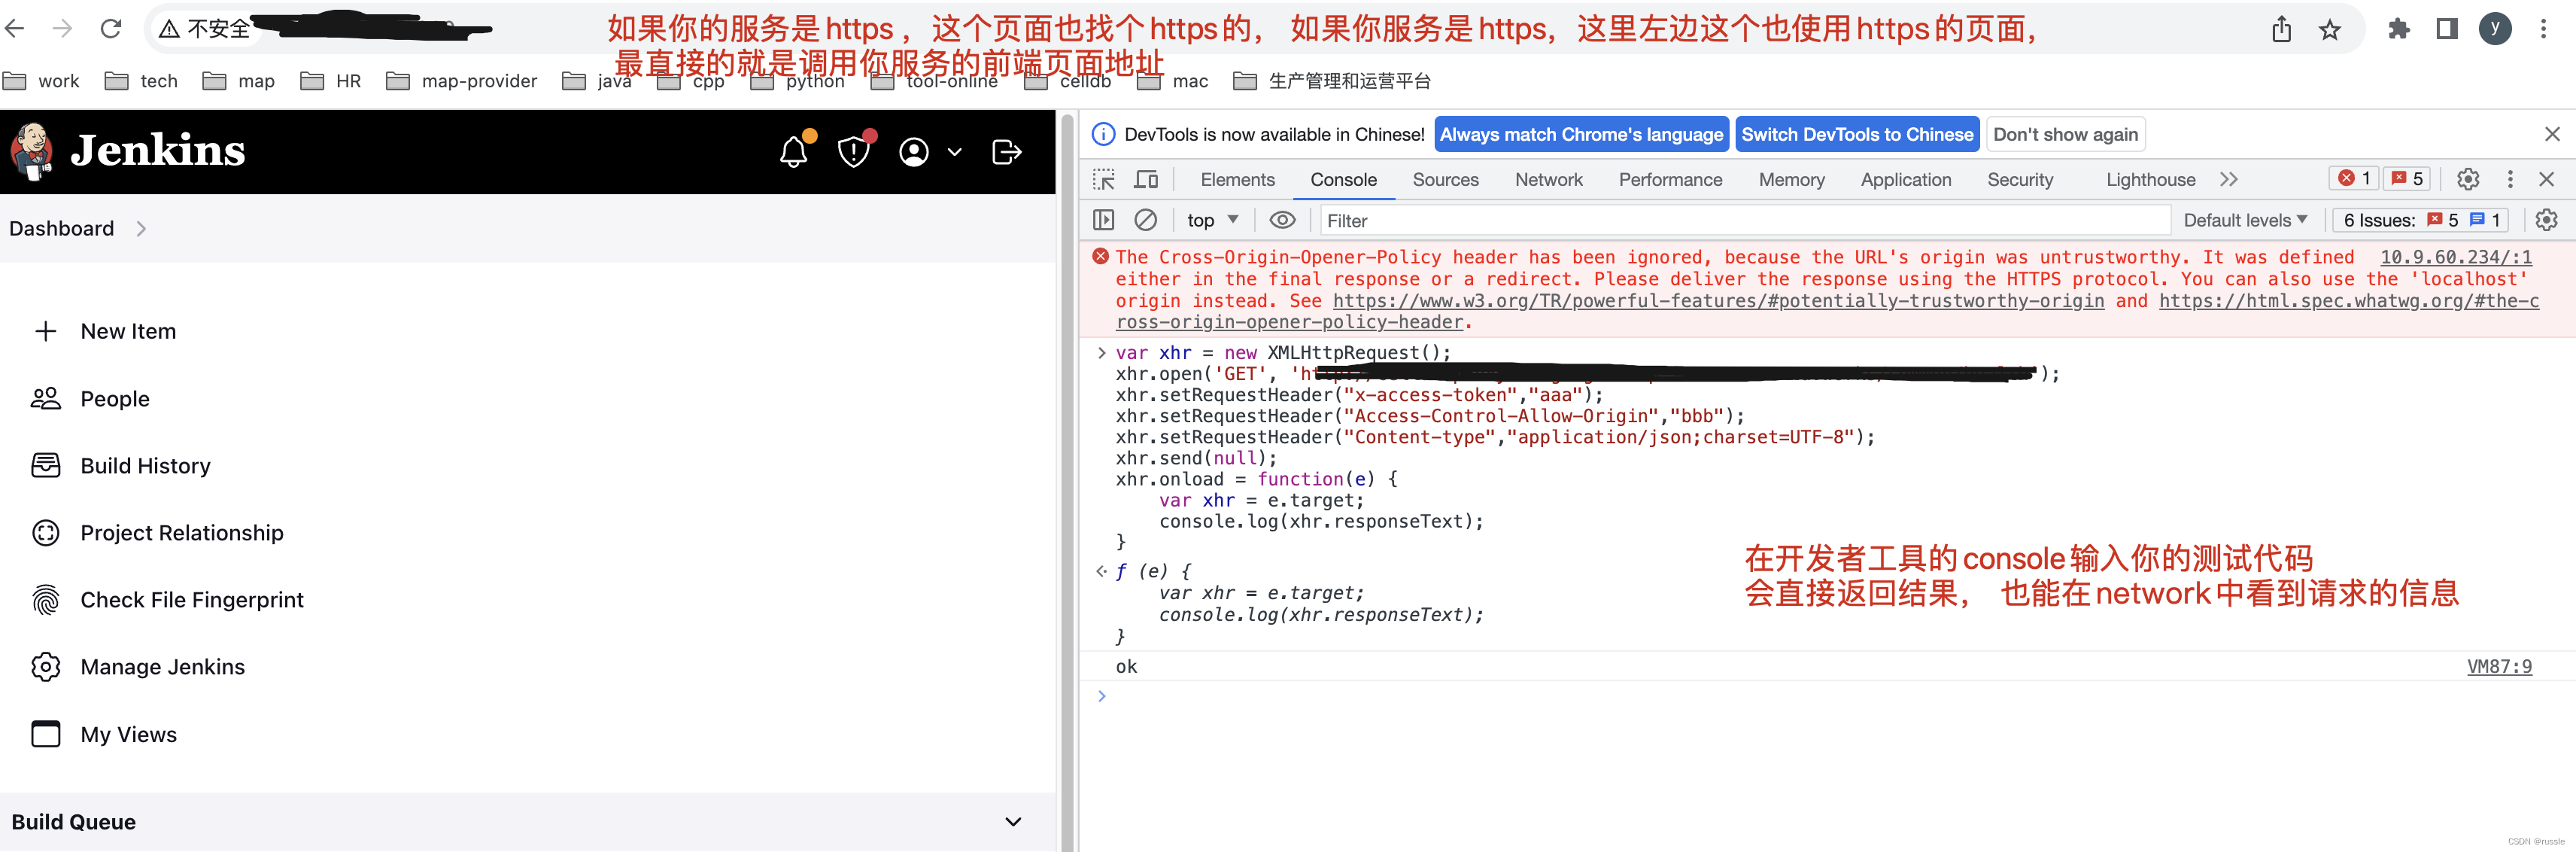Open the Jenkins security shield warnings
Viewport: 2576px width, 852px height.
tap(853, 152)
